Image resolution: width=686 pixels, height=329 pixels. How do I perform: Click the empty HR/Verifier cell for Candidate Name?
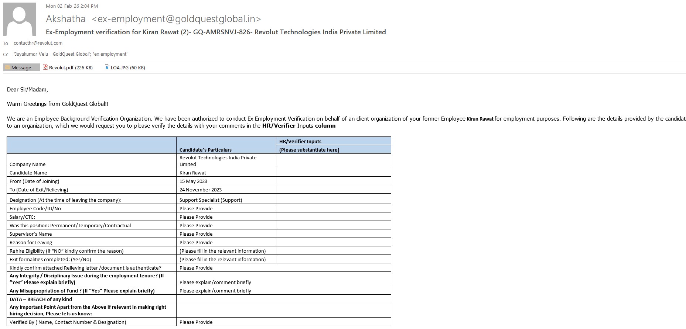coord(333,173)
